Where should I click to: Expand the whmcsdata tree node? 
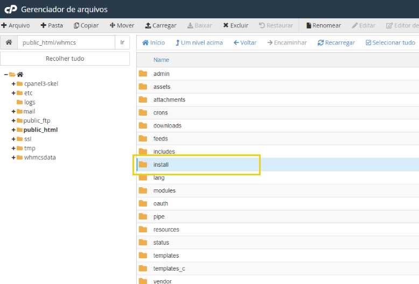pyautogui.click(x=13, y=158)
